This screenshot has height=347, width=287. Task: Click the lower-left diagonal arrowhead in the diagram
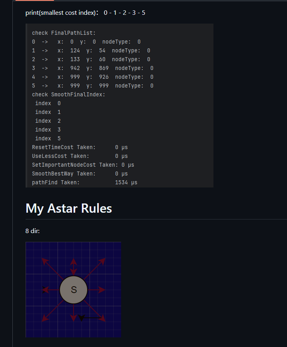[44, 319]
